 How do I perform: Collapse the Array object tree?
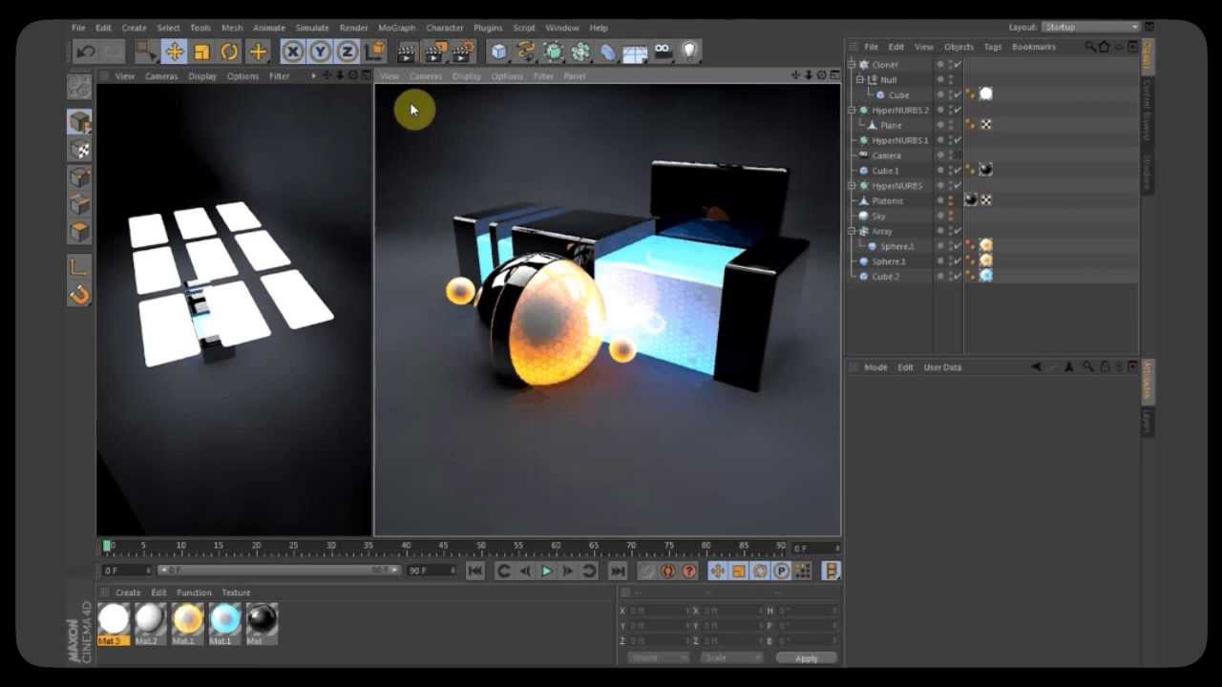[x=853, y=231]
